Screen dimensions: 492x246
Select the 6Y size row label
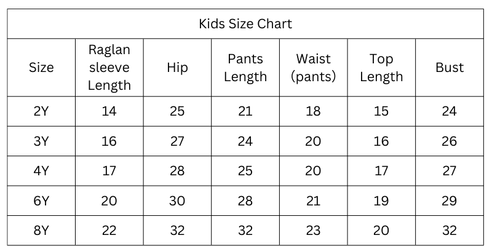pos(41,201)
